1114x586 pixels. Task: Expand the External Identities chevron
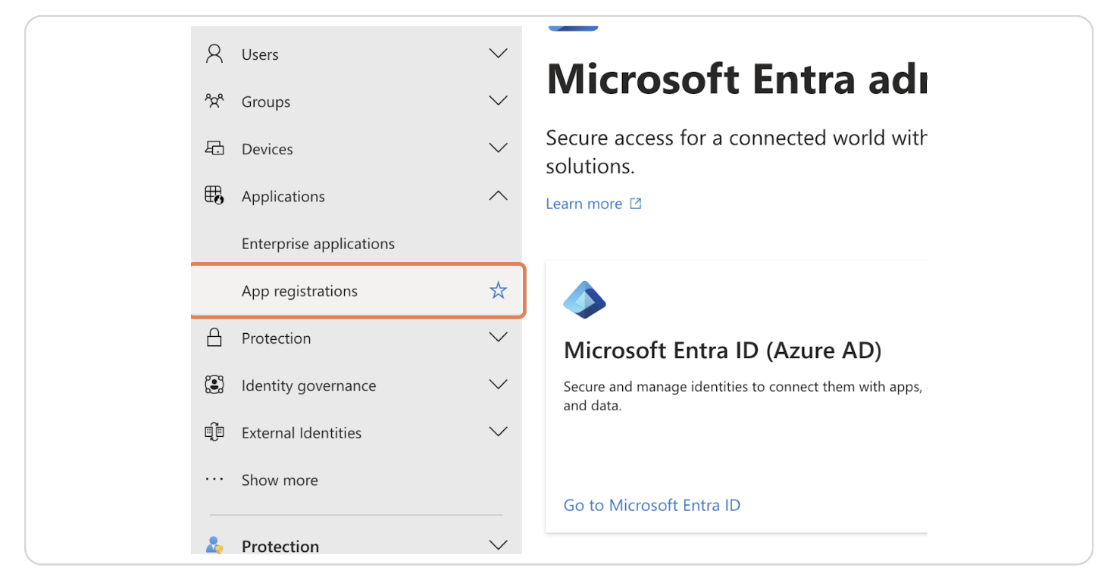(x=498, y=432)
